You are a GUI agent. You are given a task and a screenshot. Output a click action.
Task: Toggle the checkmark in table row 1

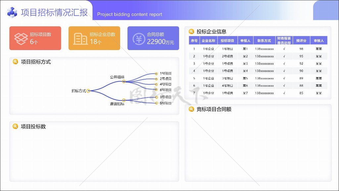tap(284, 49)
